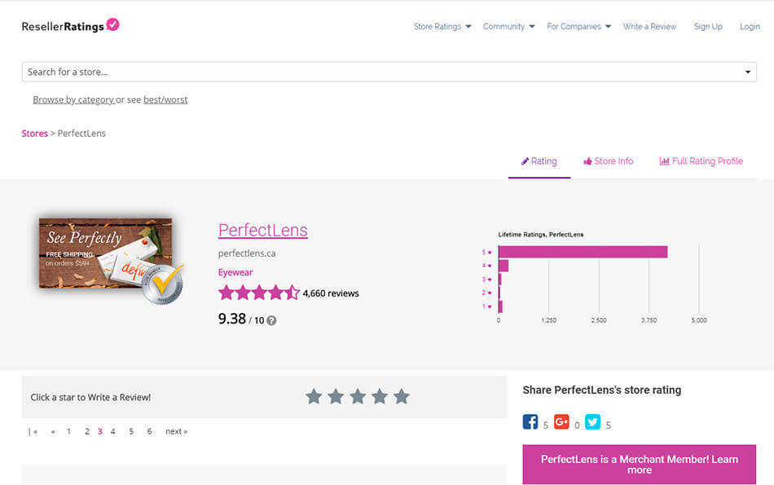Click the help question mark beside 9.38 score
774x485 pixels.
271,320
